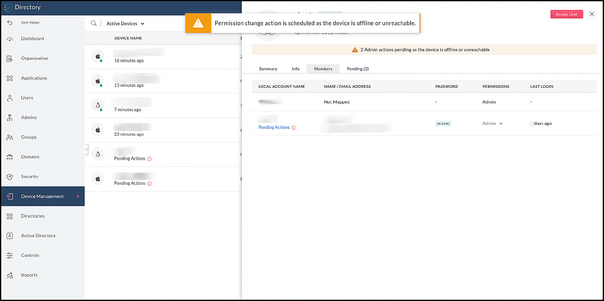The image size is (604, 301).
Task: Click the Linux device icon for 7 minutes ago row
Action: [x=98, y=105]
